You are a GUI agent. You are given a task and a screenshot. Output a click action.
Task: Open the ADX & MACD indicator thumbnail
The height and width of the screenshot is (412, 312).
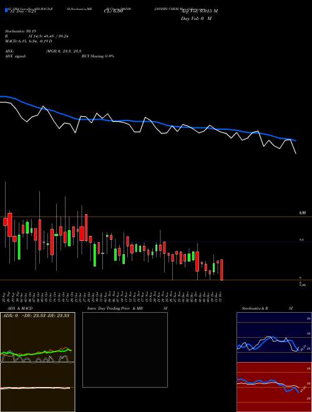tap(37, 362)
